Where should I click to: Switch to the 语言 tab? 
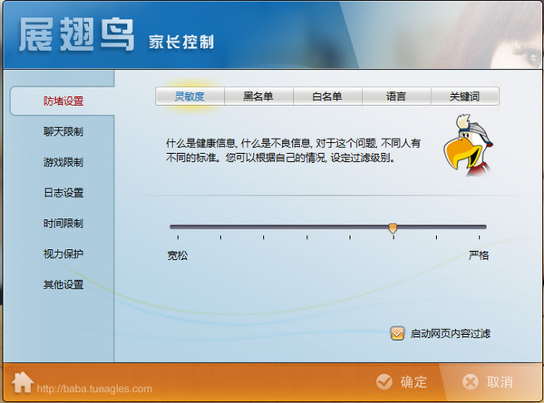pos(396,96)
